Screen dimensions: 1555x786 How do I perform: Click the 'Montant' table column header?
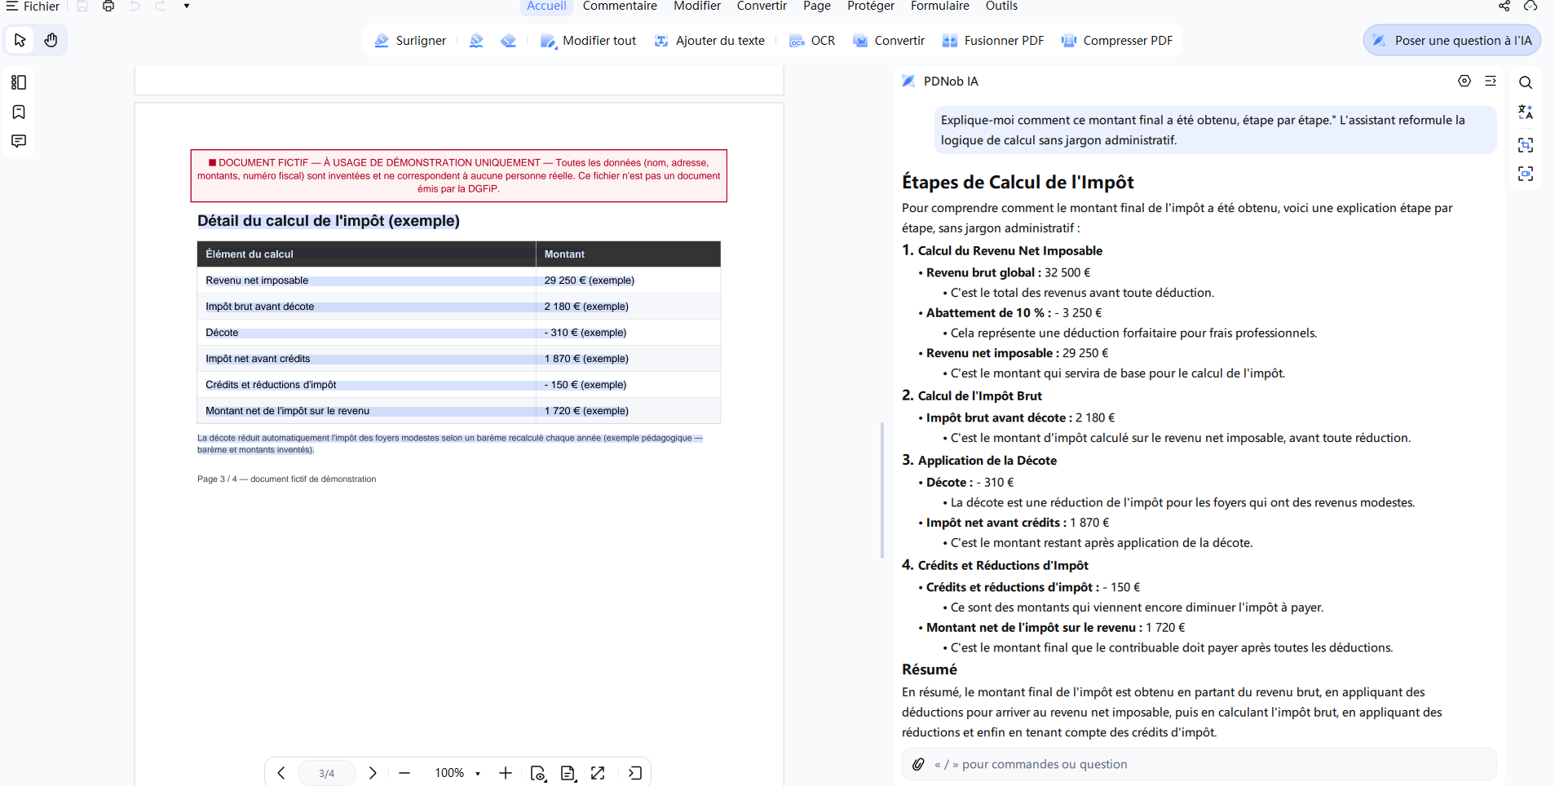point(628,254)
